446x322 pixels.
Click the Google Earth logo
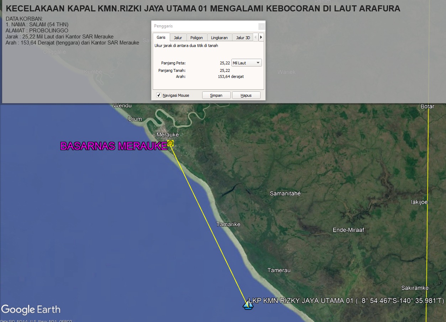[31, 310]
